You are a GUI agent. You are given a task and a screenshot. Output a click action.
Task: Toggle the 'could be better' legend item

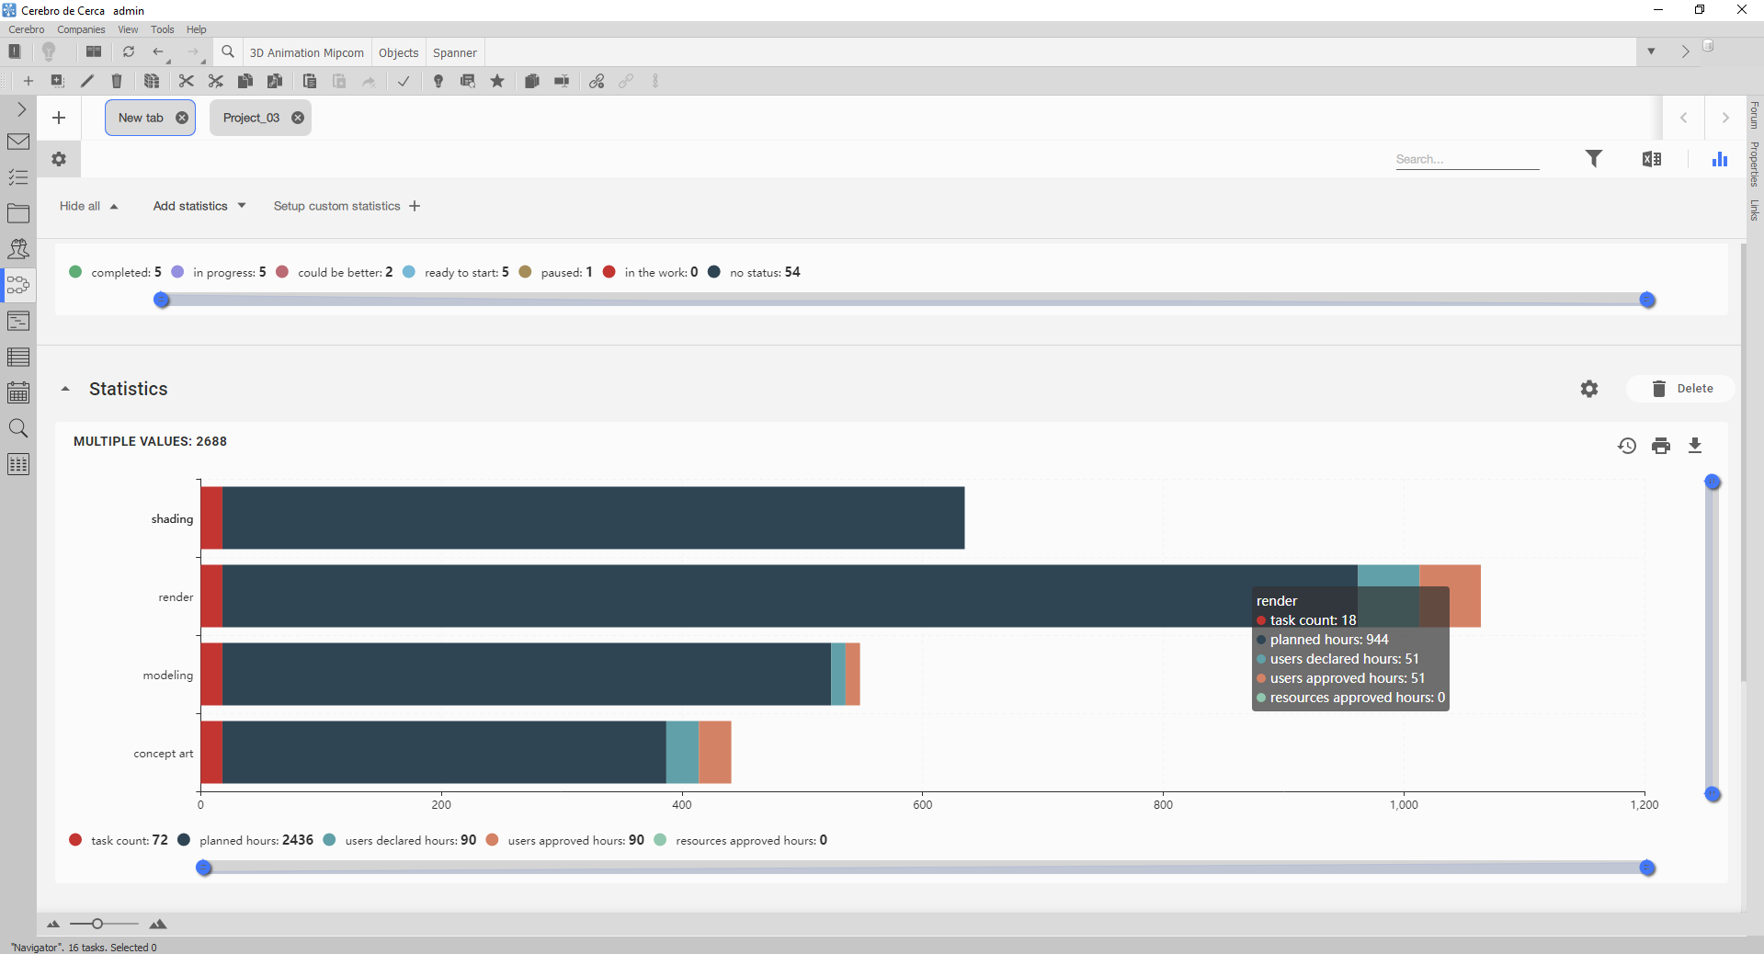point(334,272)
